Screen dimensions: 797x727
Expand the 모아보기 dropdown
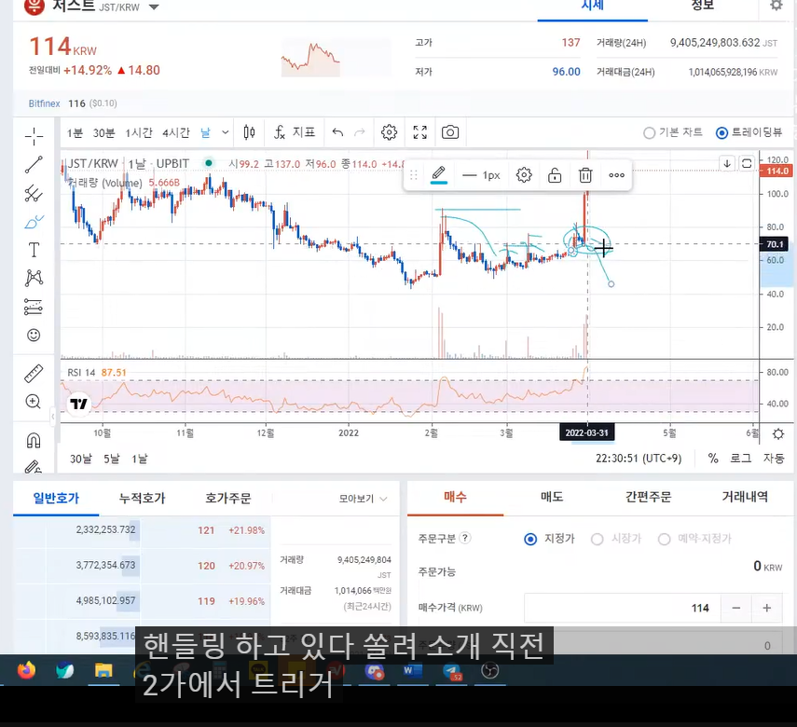pos(363,499)
